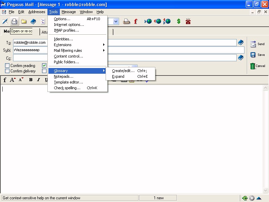The width and height of the screenshot is (269, 202).
Task: Open the Edit menu
Action: point(21,12)
